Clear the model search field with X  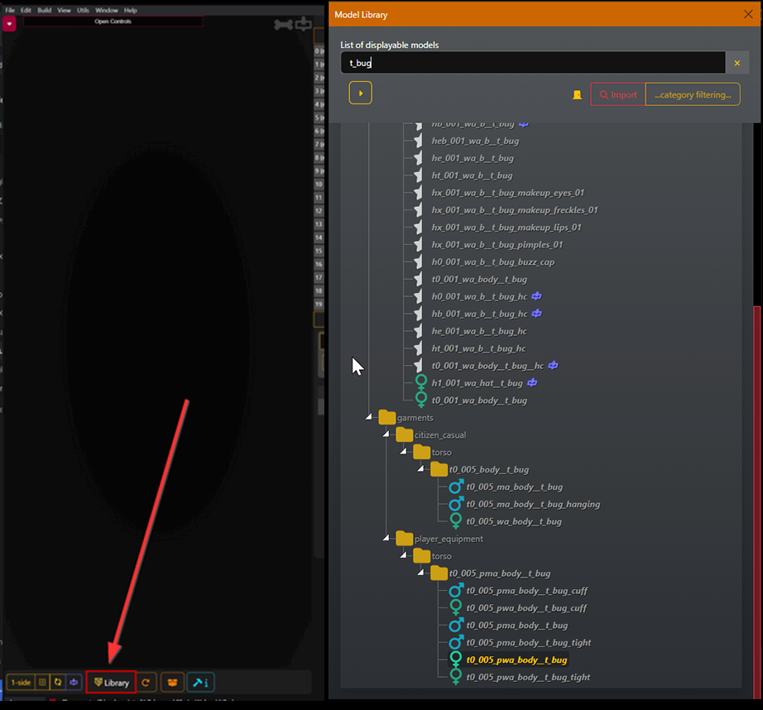click(737, 63)
